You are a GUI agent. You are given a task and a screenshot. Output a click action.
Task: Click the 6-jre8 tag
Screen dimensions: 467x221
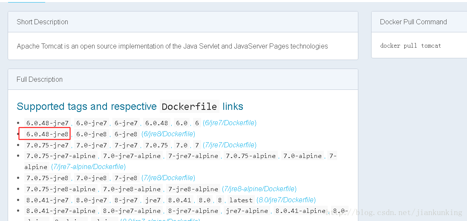point(126,134)
